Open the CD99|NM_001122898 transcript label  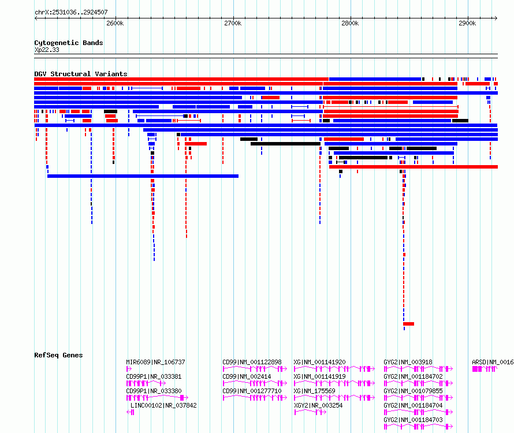(x=252, y=362)
